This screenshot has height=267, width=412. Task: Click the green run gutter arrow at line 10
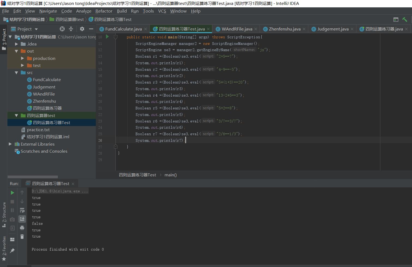point(107,36)
